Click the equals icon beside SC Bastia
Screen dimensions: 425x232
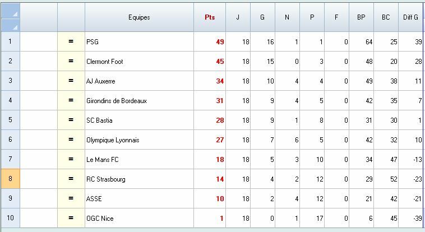[x=71, y=120]
